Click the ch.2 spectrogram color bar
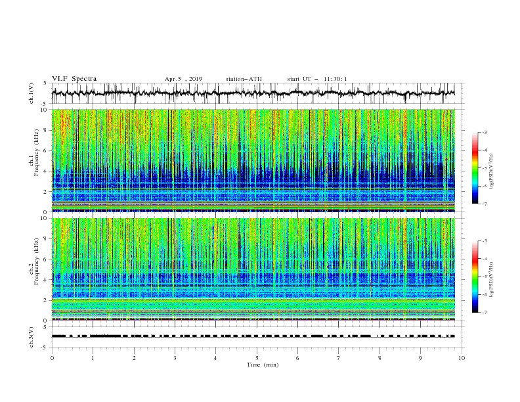This screenshot has height=402, width=520. click(475, 277)
